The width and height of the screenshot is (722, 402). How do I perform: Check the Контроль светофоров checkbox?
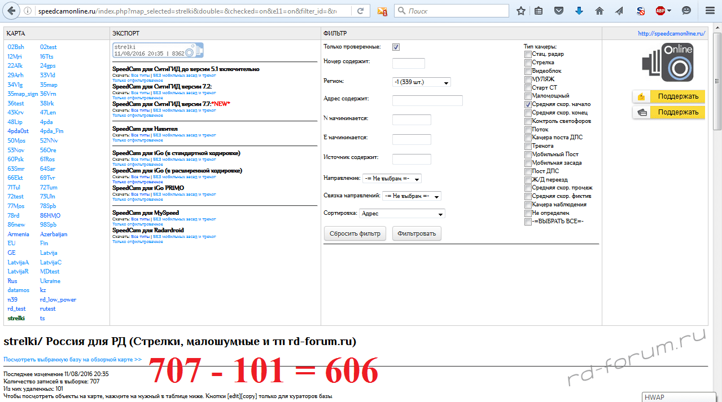click(x=528, y=121)
